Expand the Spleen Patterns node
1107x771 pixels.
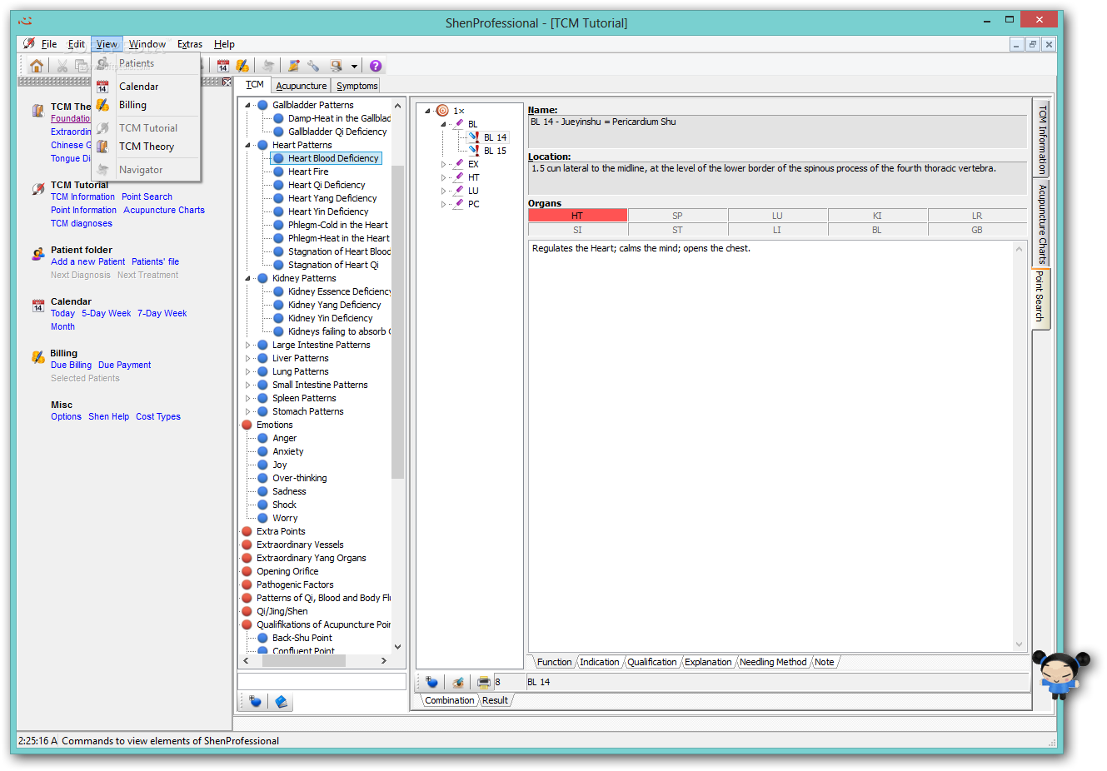(247, 398)
